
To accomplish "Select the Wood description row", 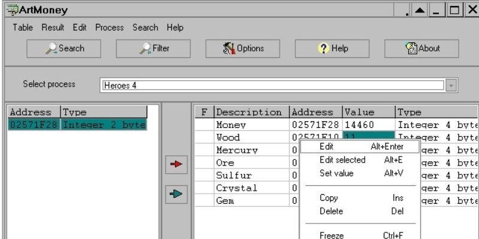I will (x=251, y=137).
